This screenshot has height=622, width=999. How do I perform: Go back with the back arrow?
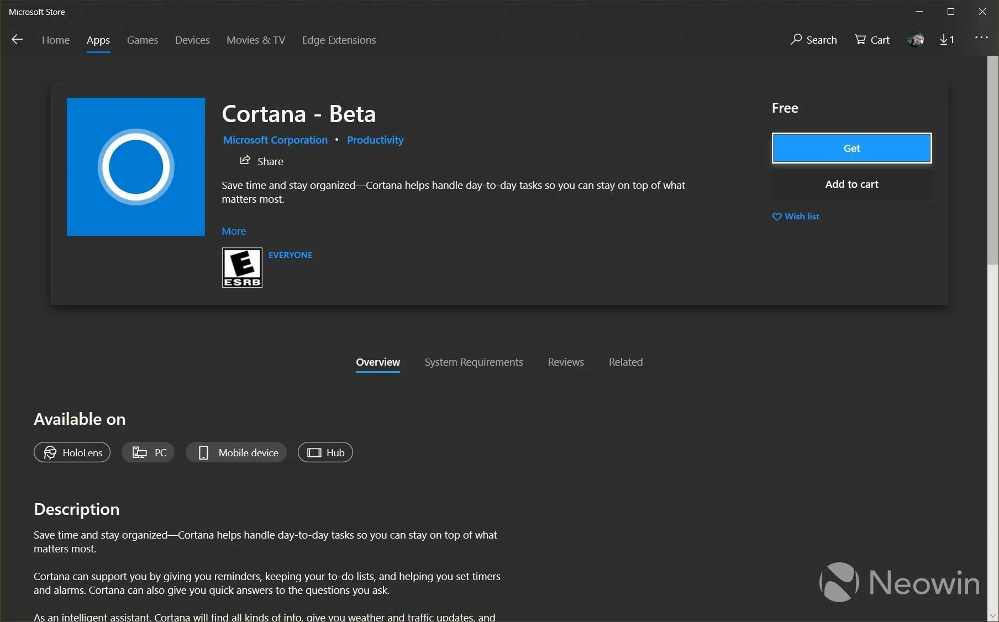pos(17,39)
